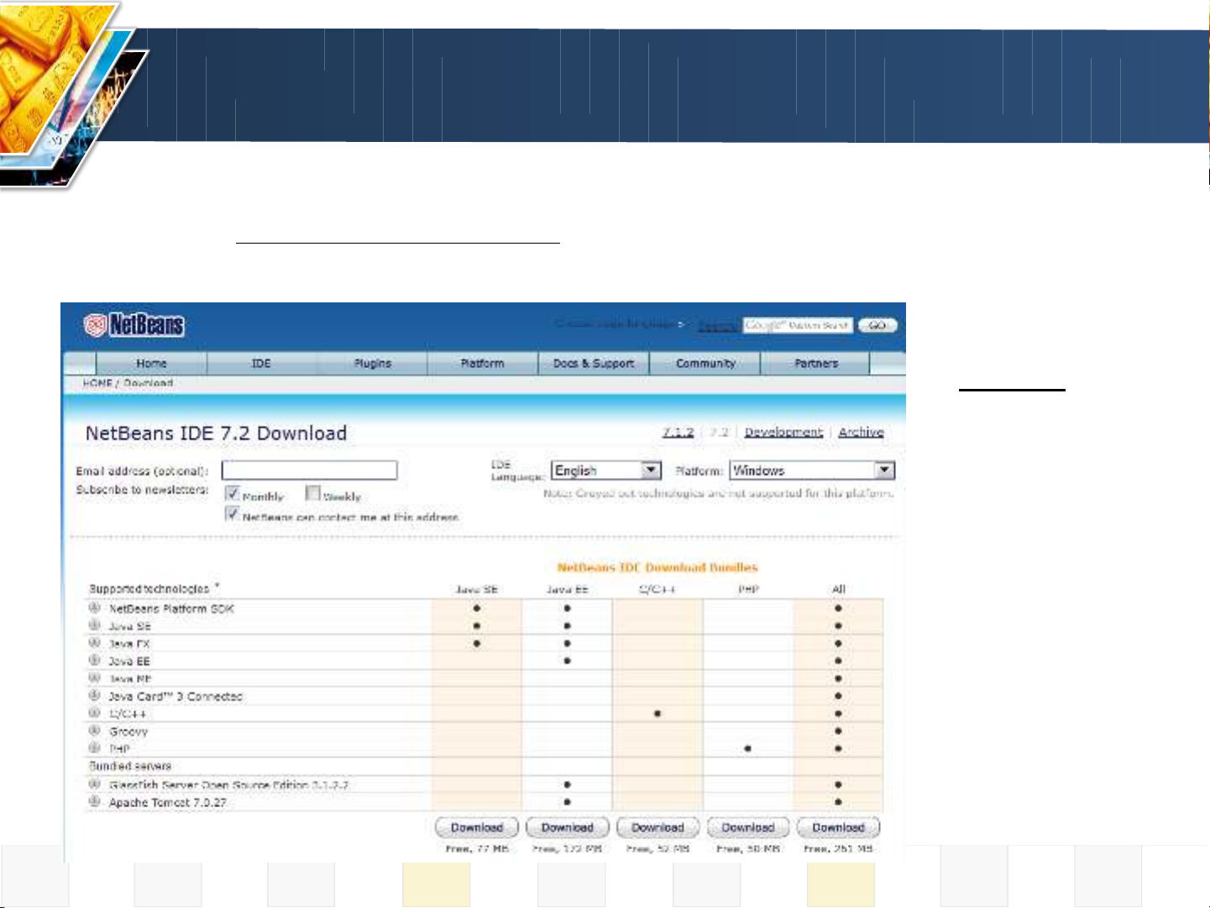Open info icon beside Java EE row
The image size is (1210, 908).
[95, 660]
